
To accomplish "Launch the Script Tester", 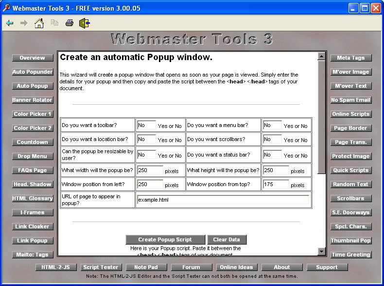I will 101,267.
